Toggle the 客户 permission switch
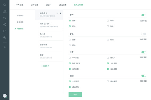 coord(144,15)
